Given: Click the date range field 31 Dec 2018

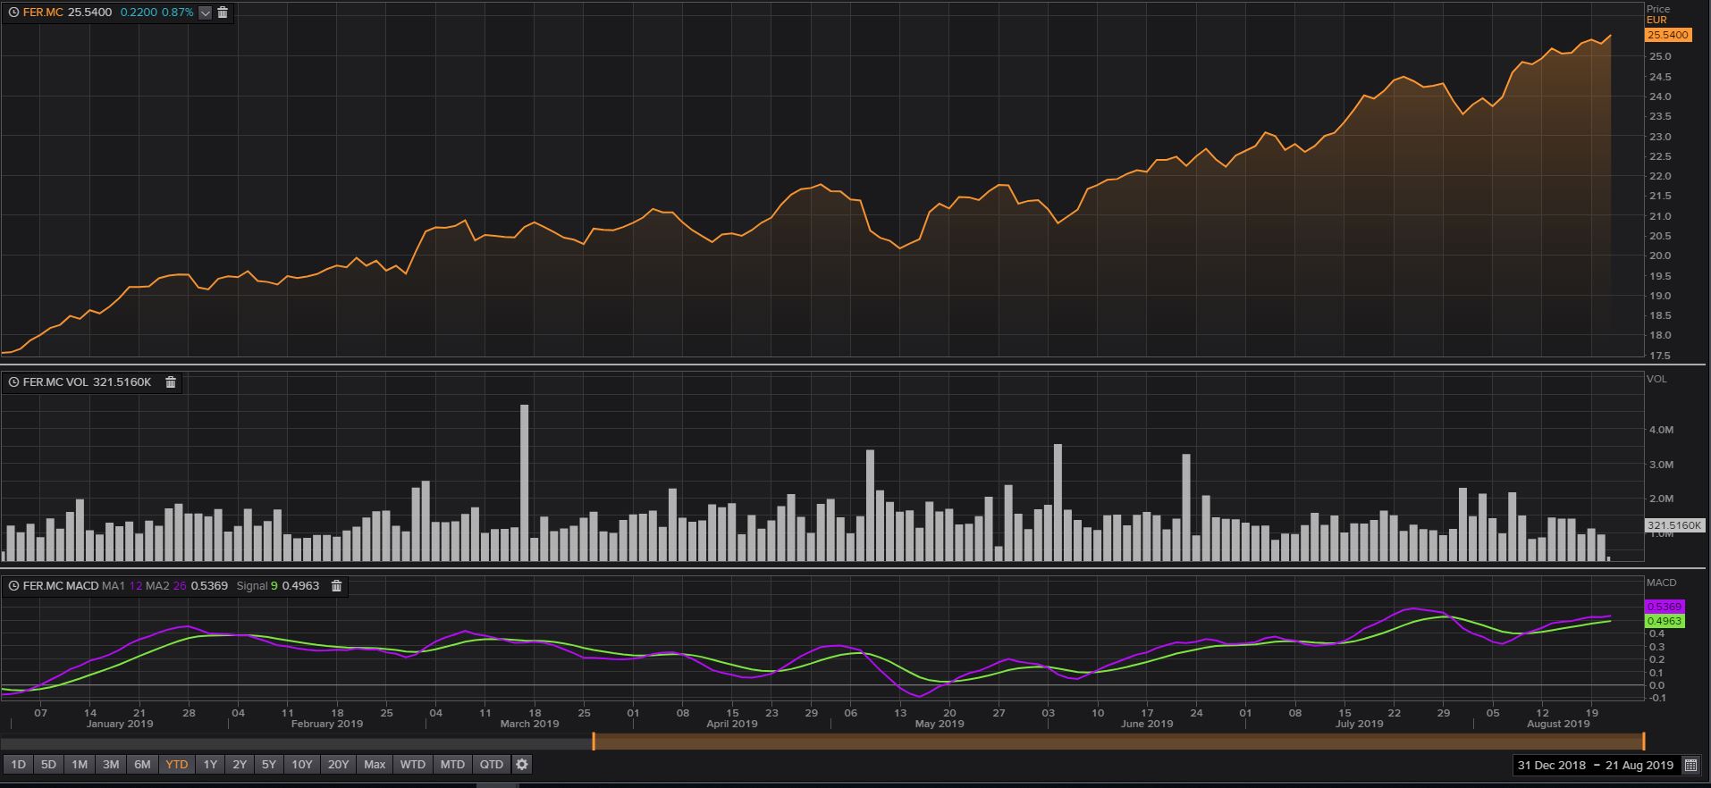Looking at the screenshot, I should click(1551, 766).
